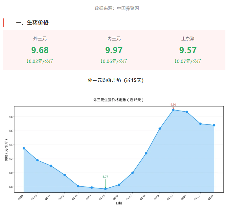Viewport: 228px width, 213px height.
Task: Click the 9.97 price value
Action: [114, 50]
